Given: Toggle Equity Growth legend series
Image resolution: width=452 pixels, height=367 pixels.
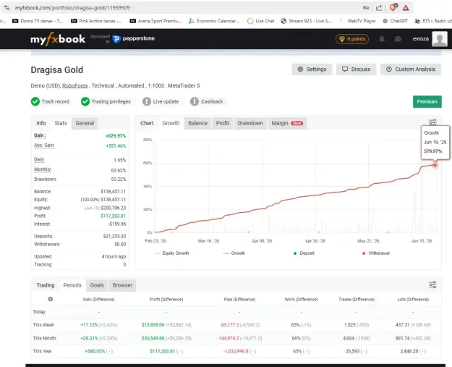Looking at the screenshot, I should point(172,253).
